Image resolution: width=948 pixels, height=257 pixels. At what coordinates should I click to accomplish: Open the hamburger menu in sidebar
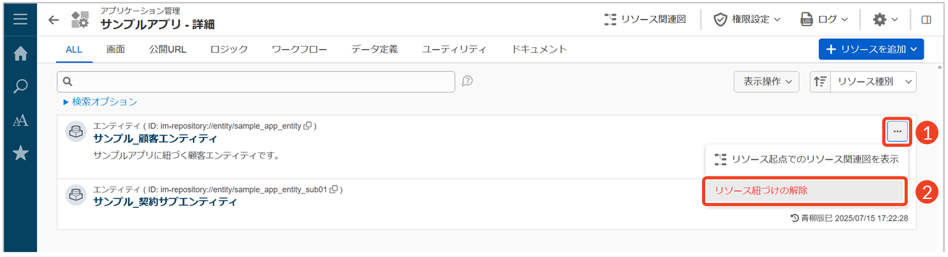[20, 19]
